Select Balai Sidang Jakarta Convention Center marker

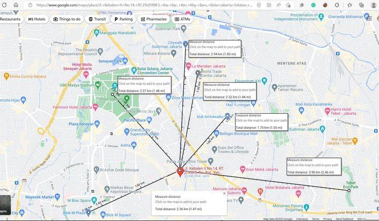point(134,71)
